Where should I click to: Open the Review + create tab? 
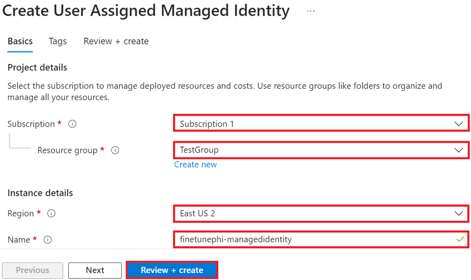[116, 42]
